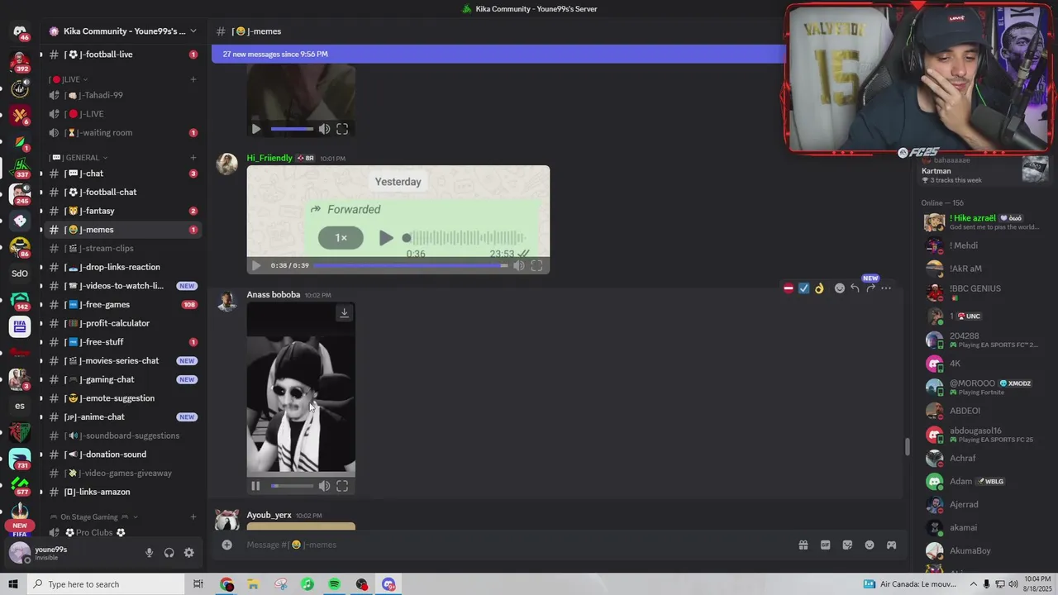Open the sticker picker
Viewport: 1058px width, 595px height.
click(847, 545)
